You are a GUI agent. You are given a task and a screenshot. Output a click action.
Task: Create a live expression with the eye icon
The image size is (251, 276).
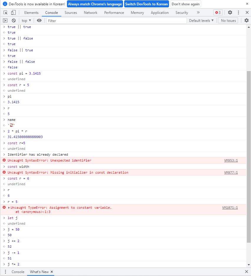click(x=39, y=20)
